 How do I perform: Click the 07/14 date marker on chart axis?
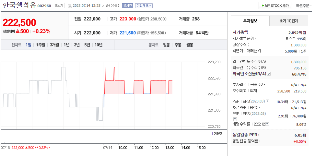coord(108,148)
